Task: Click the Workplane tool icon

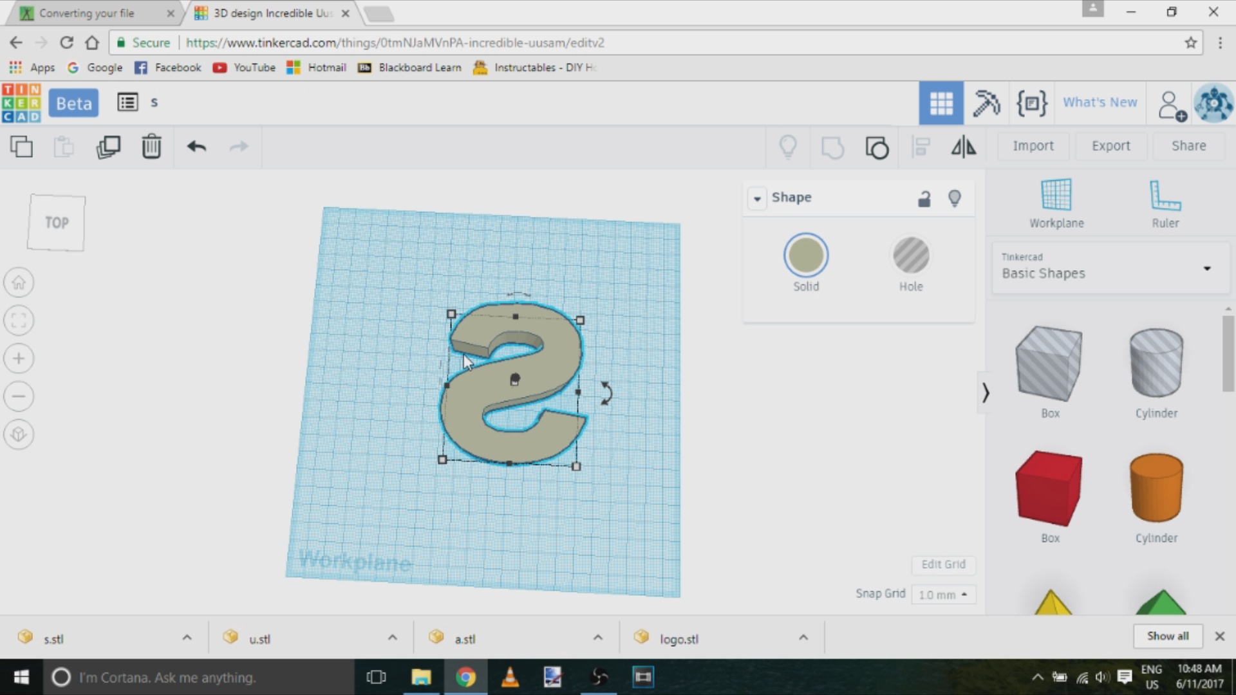Action: [x=1056, y=195]
